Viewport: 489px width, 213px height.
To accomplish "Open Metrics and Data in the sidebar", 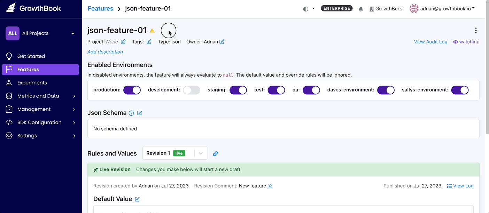I will (40, 96).
